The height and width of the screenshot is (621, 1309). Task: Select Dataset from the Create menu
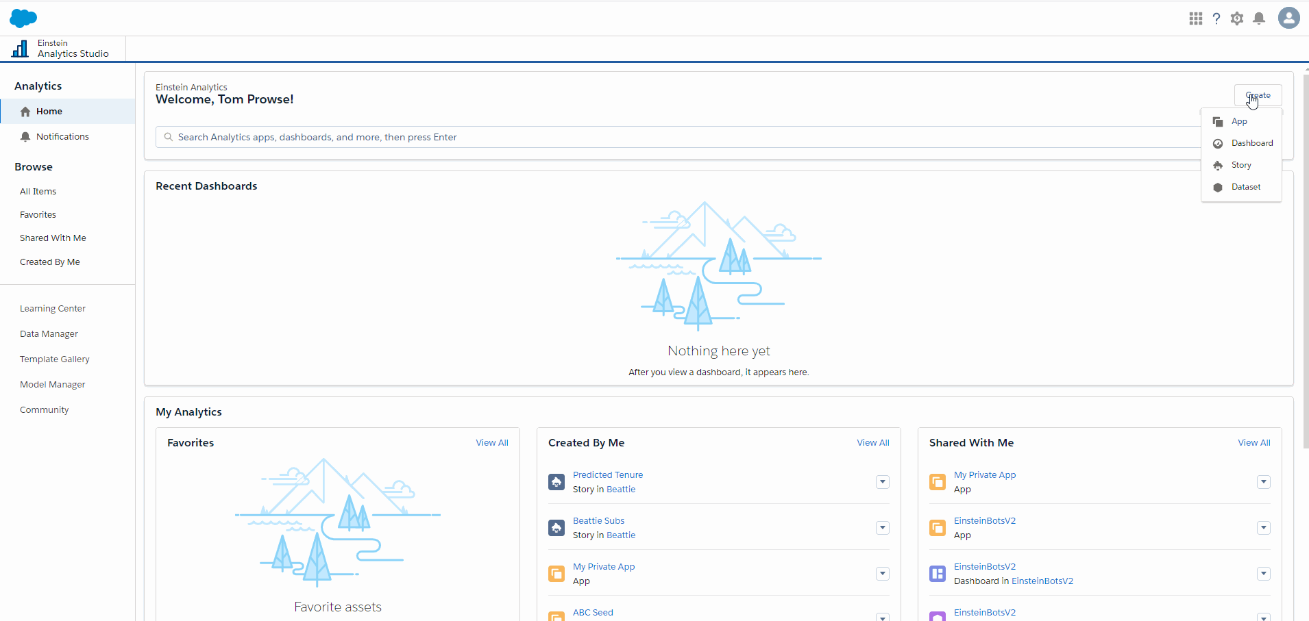coord(1241,188)
